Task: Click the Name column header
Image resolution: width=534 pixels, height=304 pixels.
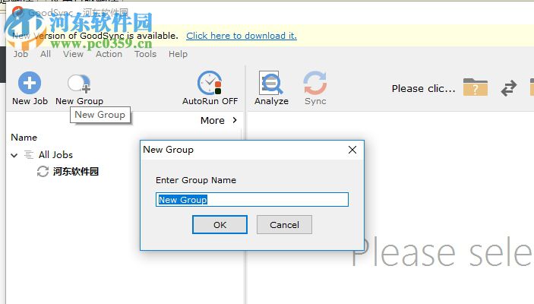Action: tap(24, 138)
